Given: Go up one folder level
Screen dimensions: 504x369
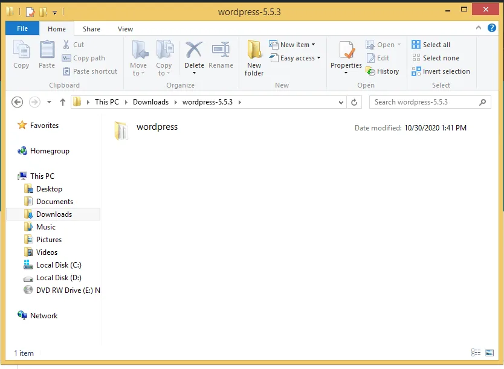Looking at the screenshot, I should pyautogui.click(x=63, y=102).
